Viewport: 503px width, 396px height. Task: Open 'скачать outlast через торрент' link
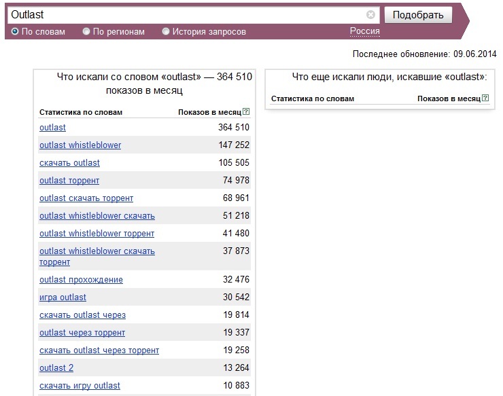99,350
